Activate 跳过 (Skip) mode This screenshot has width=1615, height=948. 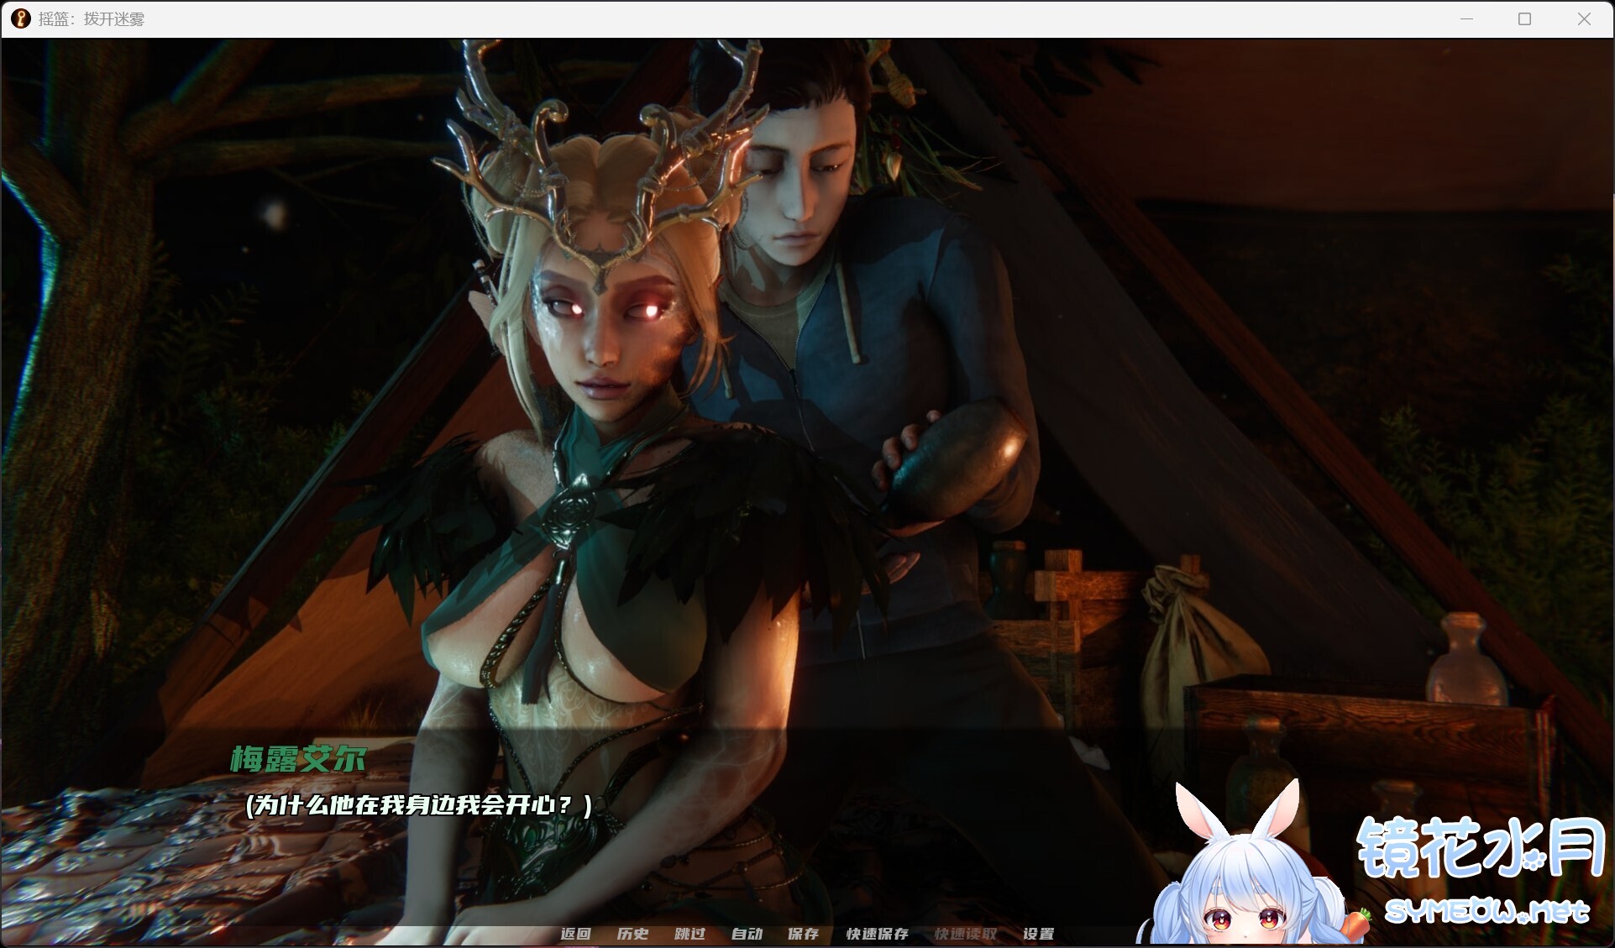pyautogui.click(x=690, y=934)
